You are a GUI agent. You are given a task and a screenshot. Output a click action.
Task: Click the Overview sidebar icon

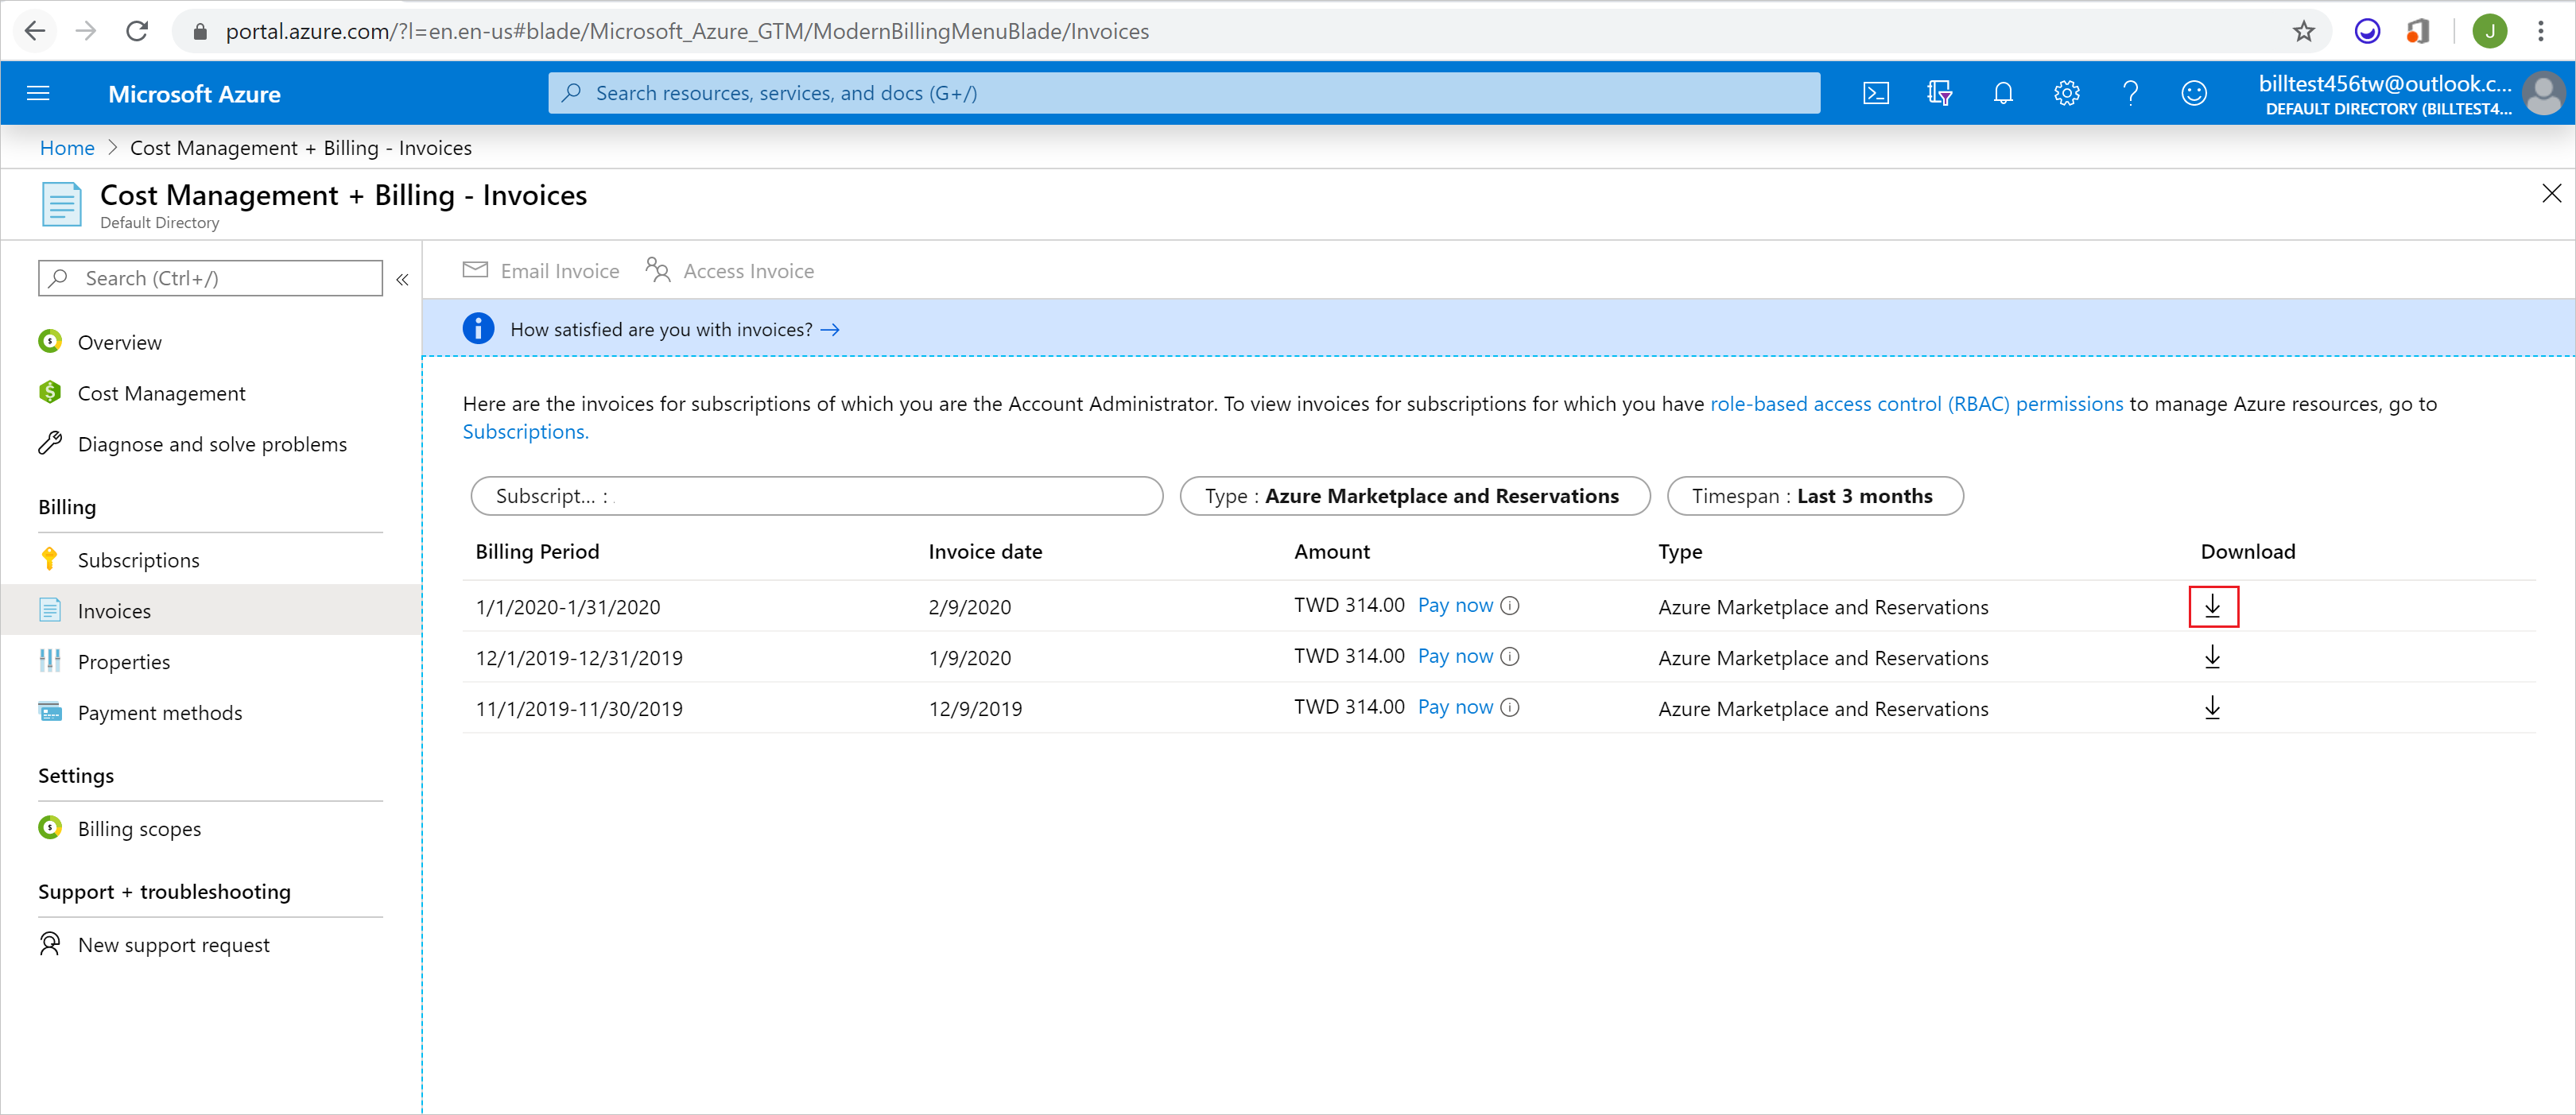(x=51, y=342)
